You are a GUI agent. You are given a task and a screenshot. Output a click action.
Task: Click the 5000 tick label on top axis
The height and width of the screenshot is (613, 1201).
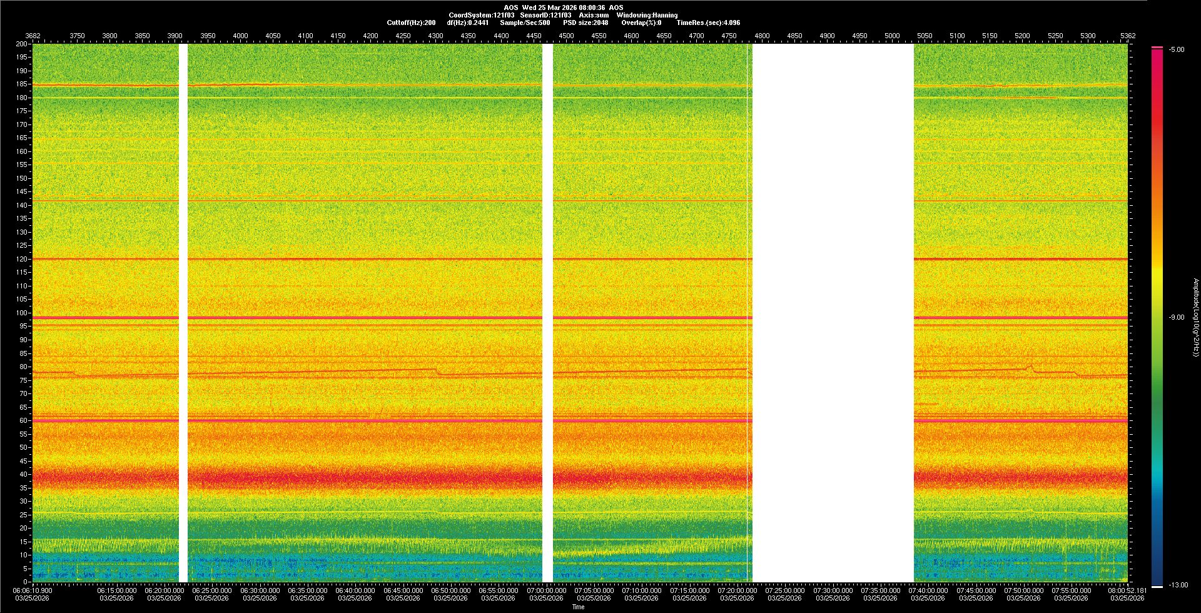click(x=892, y=36)
